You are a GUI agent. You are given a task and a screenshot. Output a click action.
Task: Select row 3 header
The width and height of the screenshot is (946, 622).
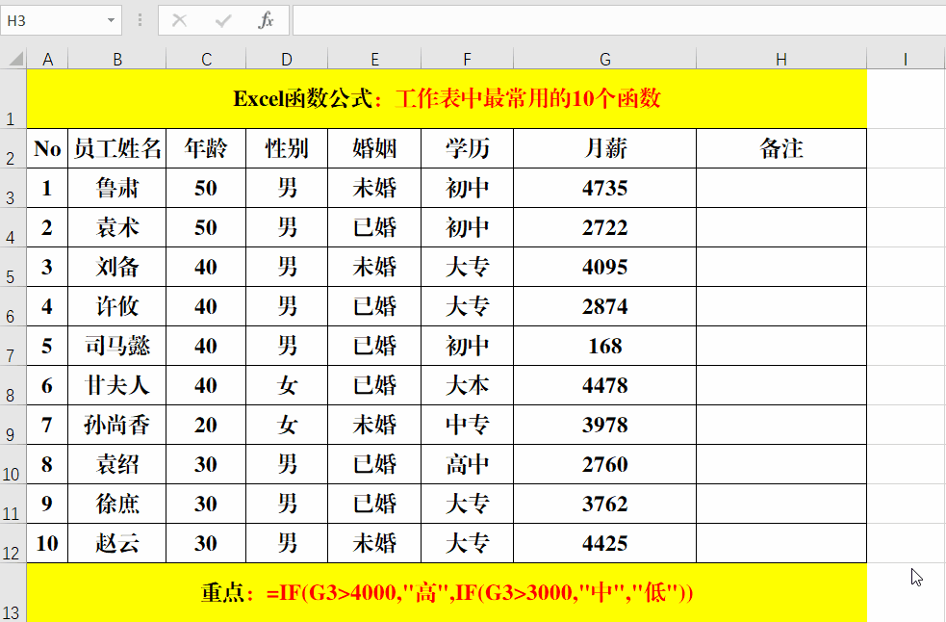point(13,189)
